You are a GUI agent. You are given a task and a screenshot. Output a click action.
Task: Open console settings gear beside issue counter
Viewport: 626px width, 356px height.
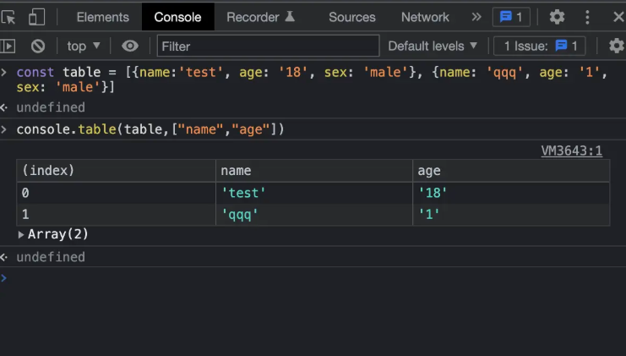pos(616,47)
